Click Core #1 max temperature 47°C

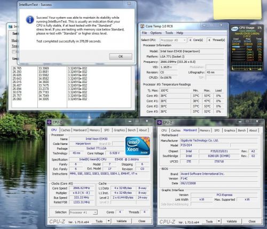pos(207,101)
